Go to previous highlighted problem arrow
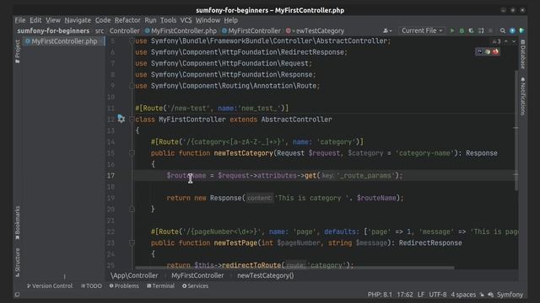540x303 pixels. click(506, 41)
